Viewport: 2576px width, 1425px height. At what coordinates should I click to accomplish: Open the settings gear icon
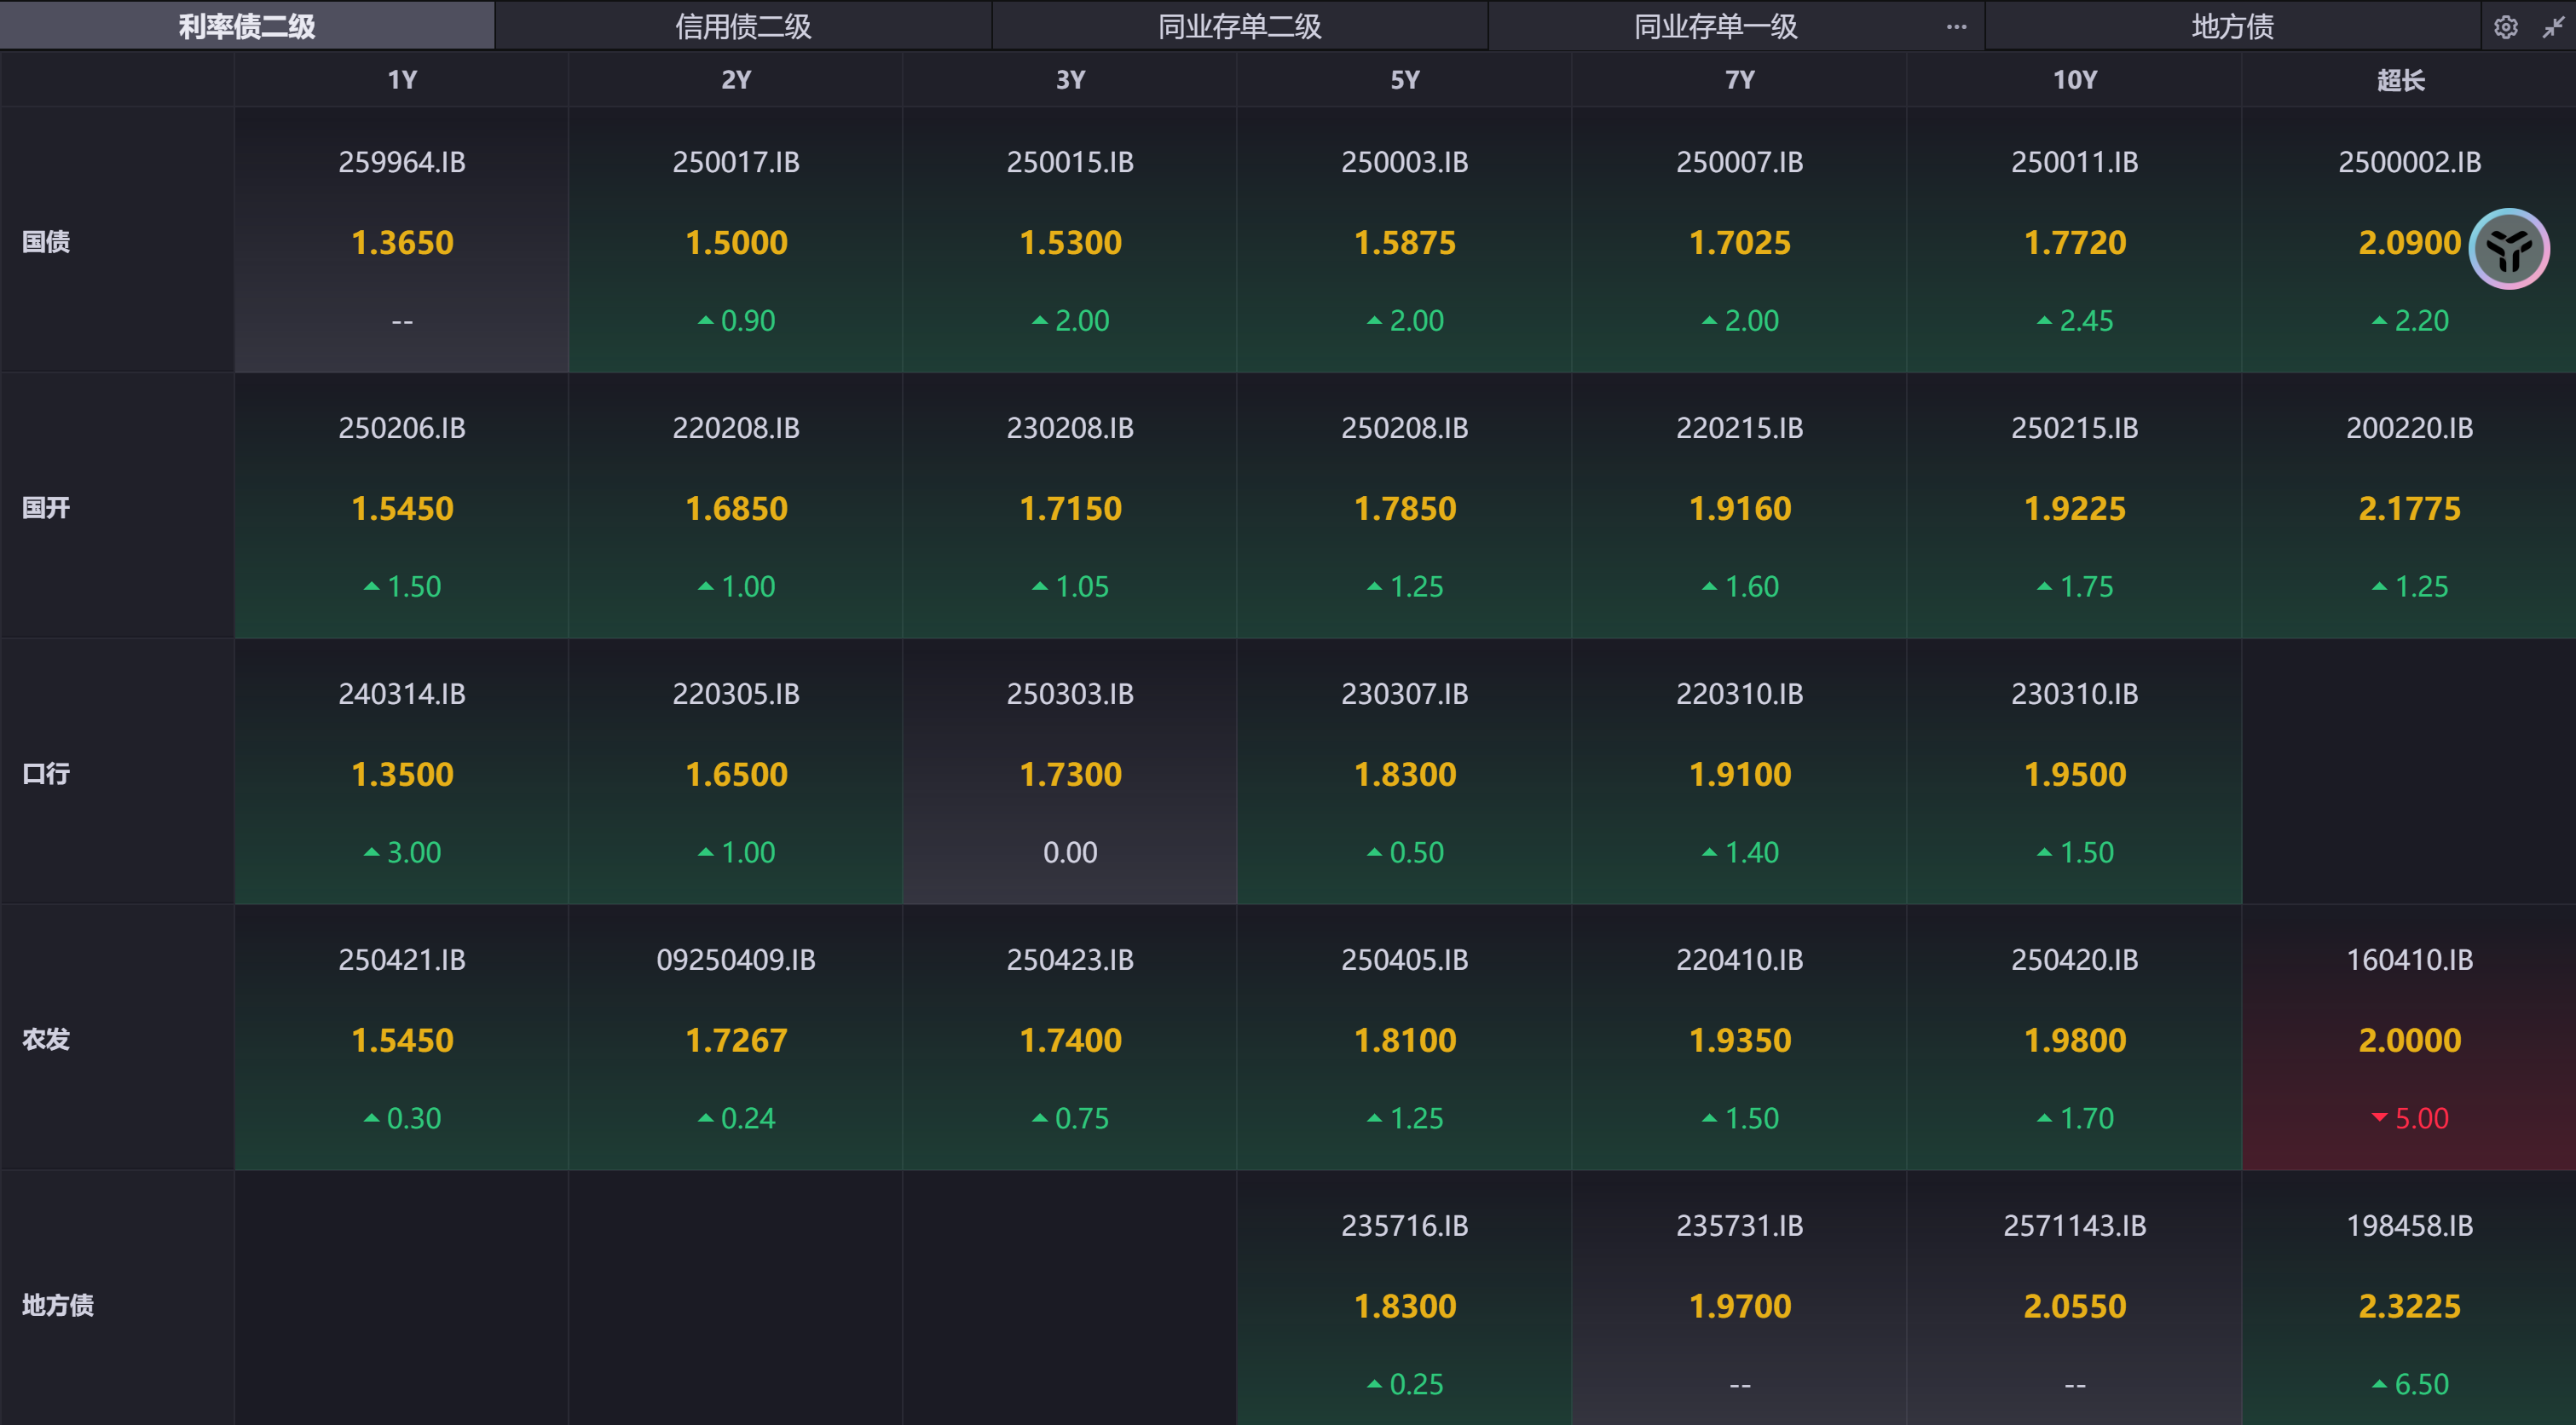click(x=2505, y=27)
